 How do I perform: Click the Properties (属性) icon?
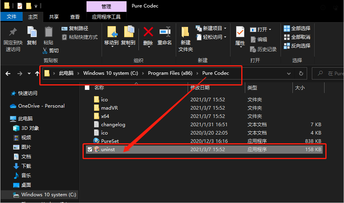pyautogui.click(x=240, y=32)
